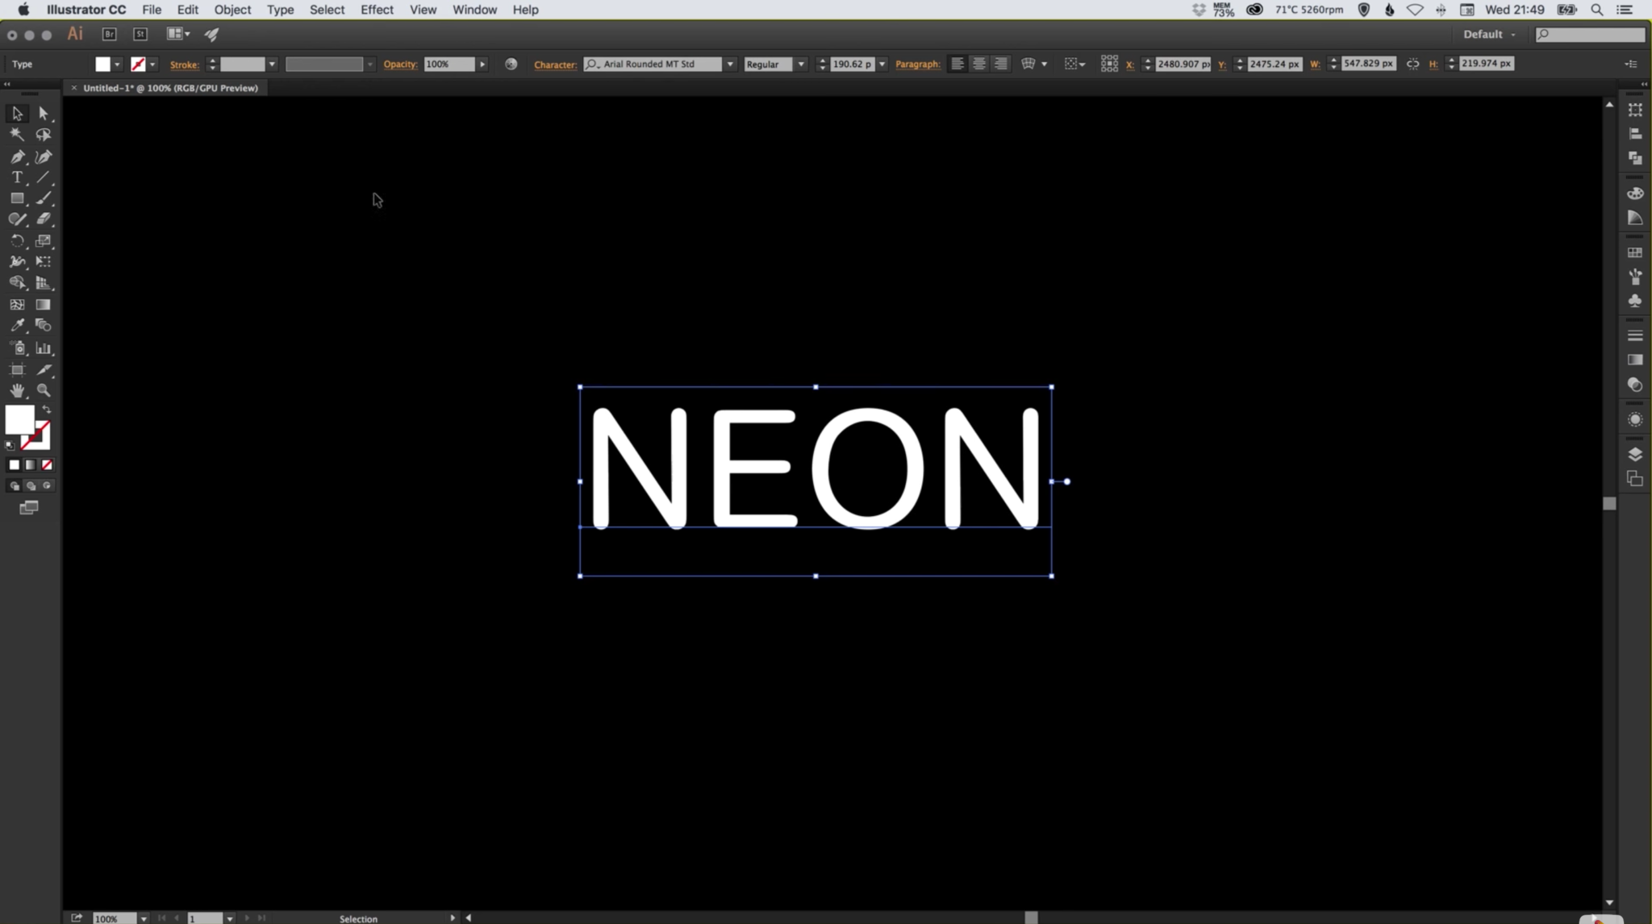Select the Selection tool (black arrow)
This screenshot has width=1652, height=924.
tap(17, 114)
